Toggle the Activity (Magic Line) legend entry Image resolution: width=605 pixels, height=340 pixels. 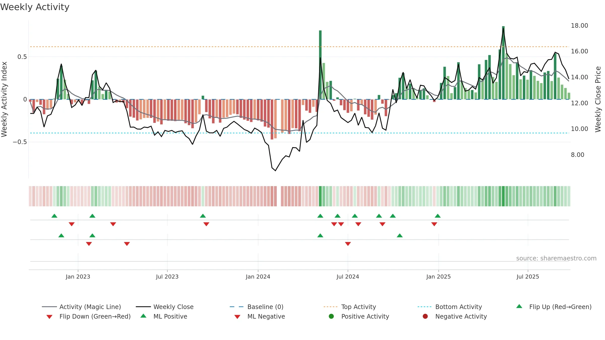tap(81, 307)
